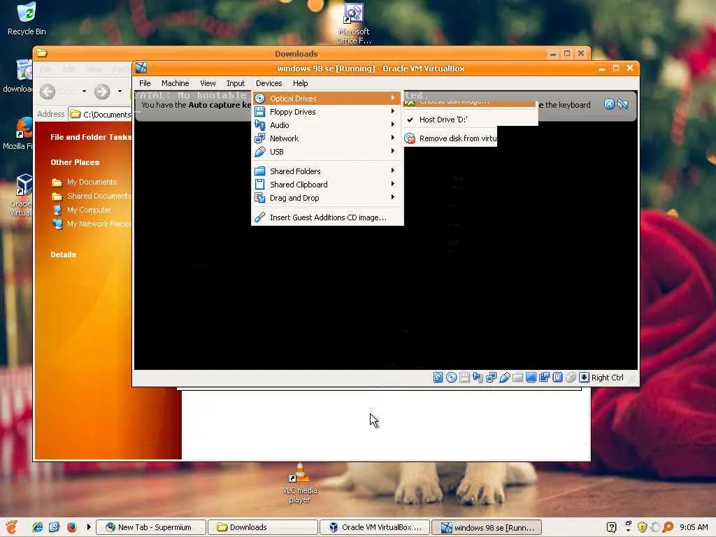Switch to New Tab - Supermium taskbar button
Viewport: 716px width, 537px height.
tap(151, 527)
